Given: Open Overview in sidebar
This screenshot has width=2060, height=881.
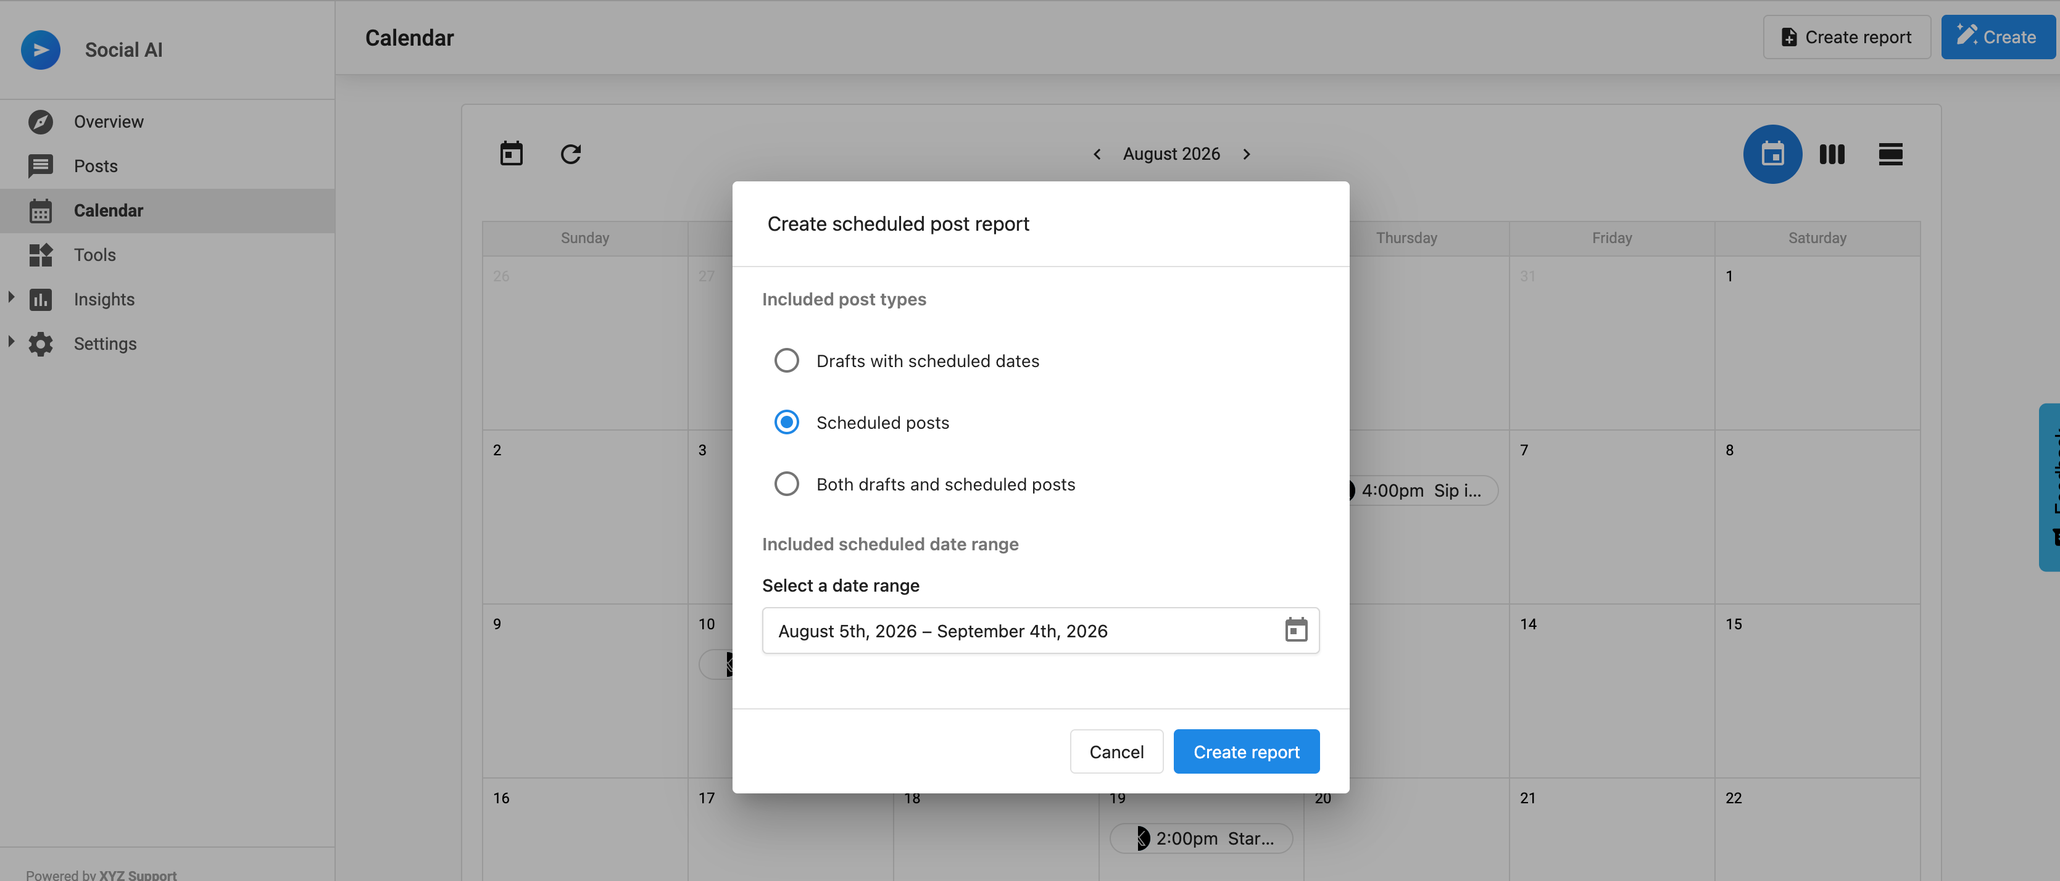Looking at the screenshot, I should (167, 122).
